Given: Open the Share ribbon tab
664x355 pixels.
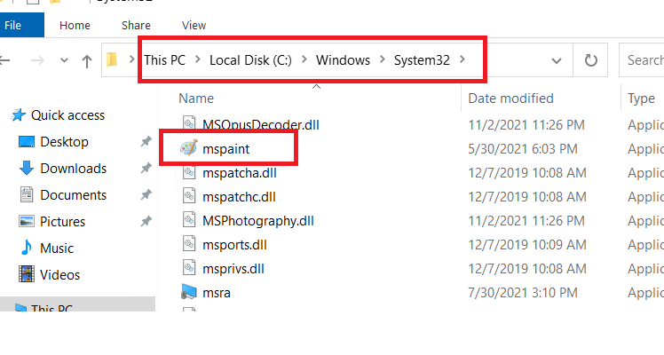Looking at the screenshot, I should click(x=136, y=26).
